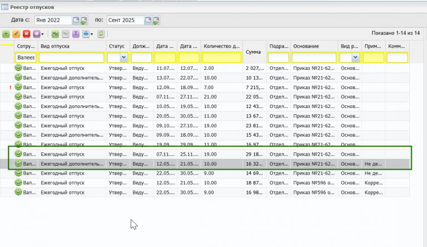Click the green approve check icon
Viewport: 427px width, 247px height.
[x=55, y=34]
